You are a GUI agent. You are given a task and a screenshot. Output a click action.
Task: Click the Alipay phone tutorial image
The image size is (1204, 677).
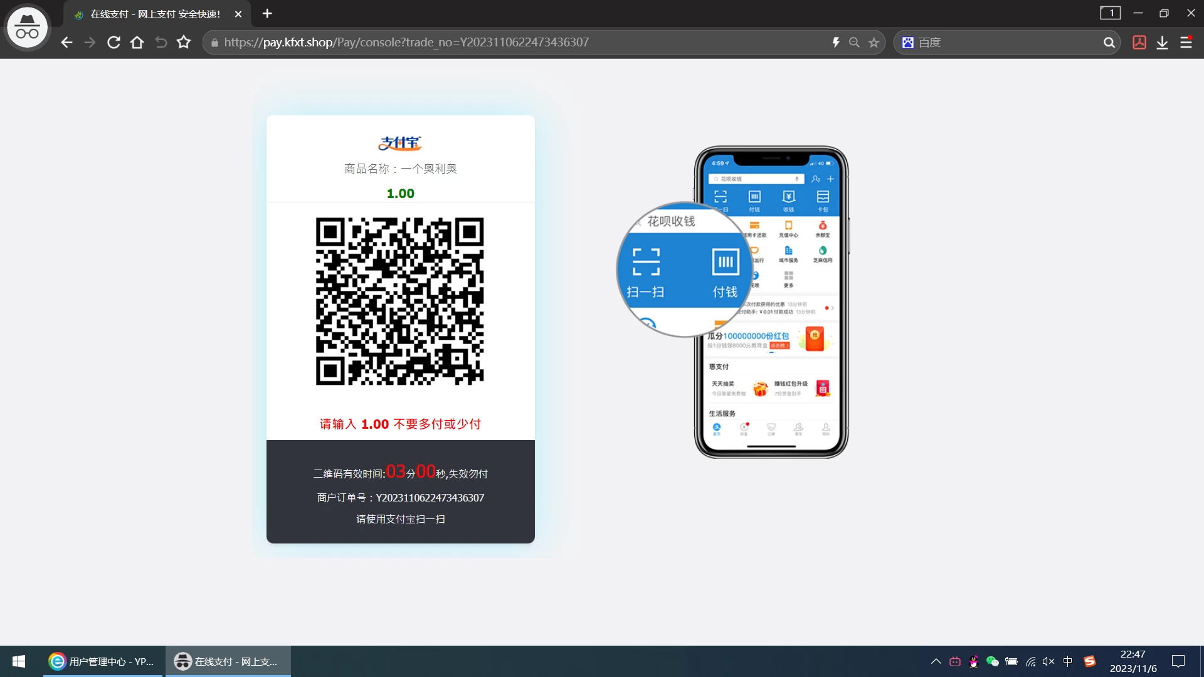[734, 302]
